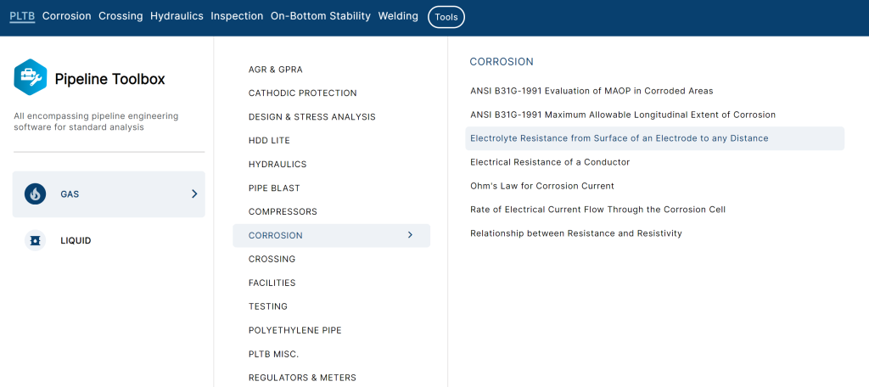Open the PLTB menu in top bar

click(x=22, y=16)
